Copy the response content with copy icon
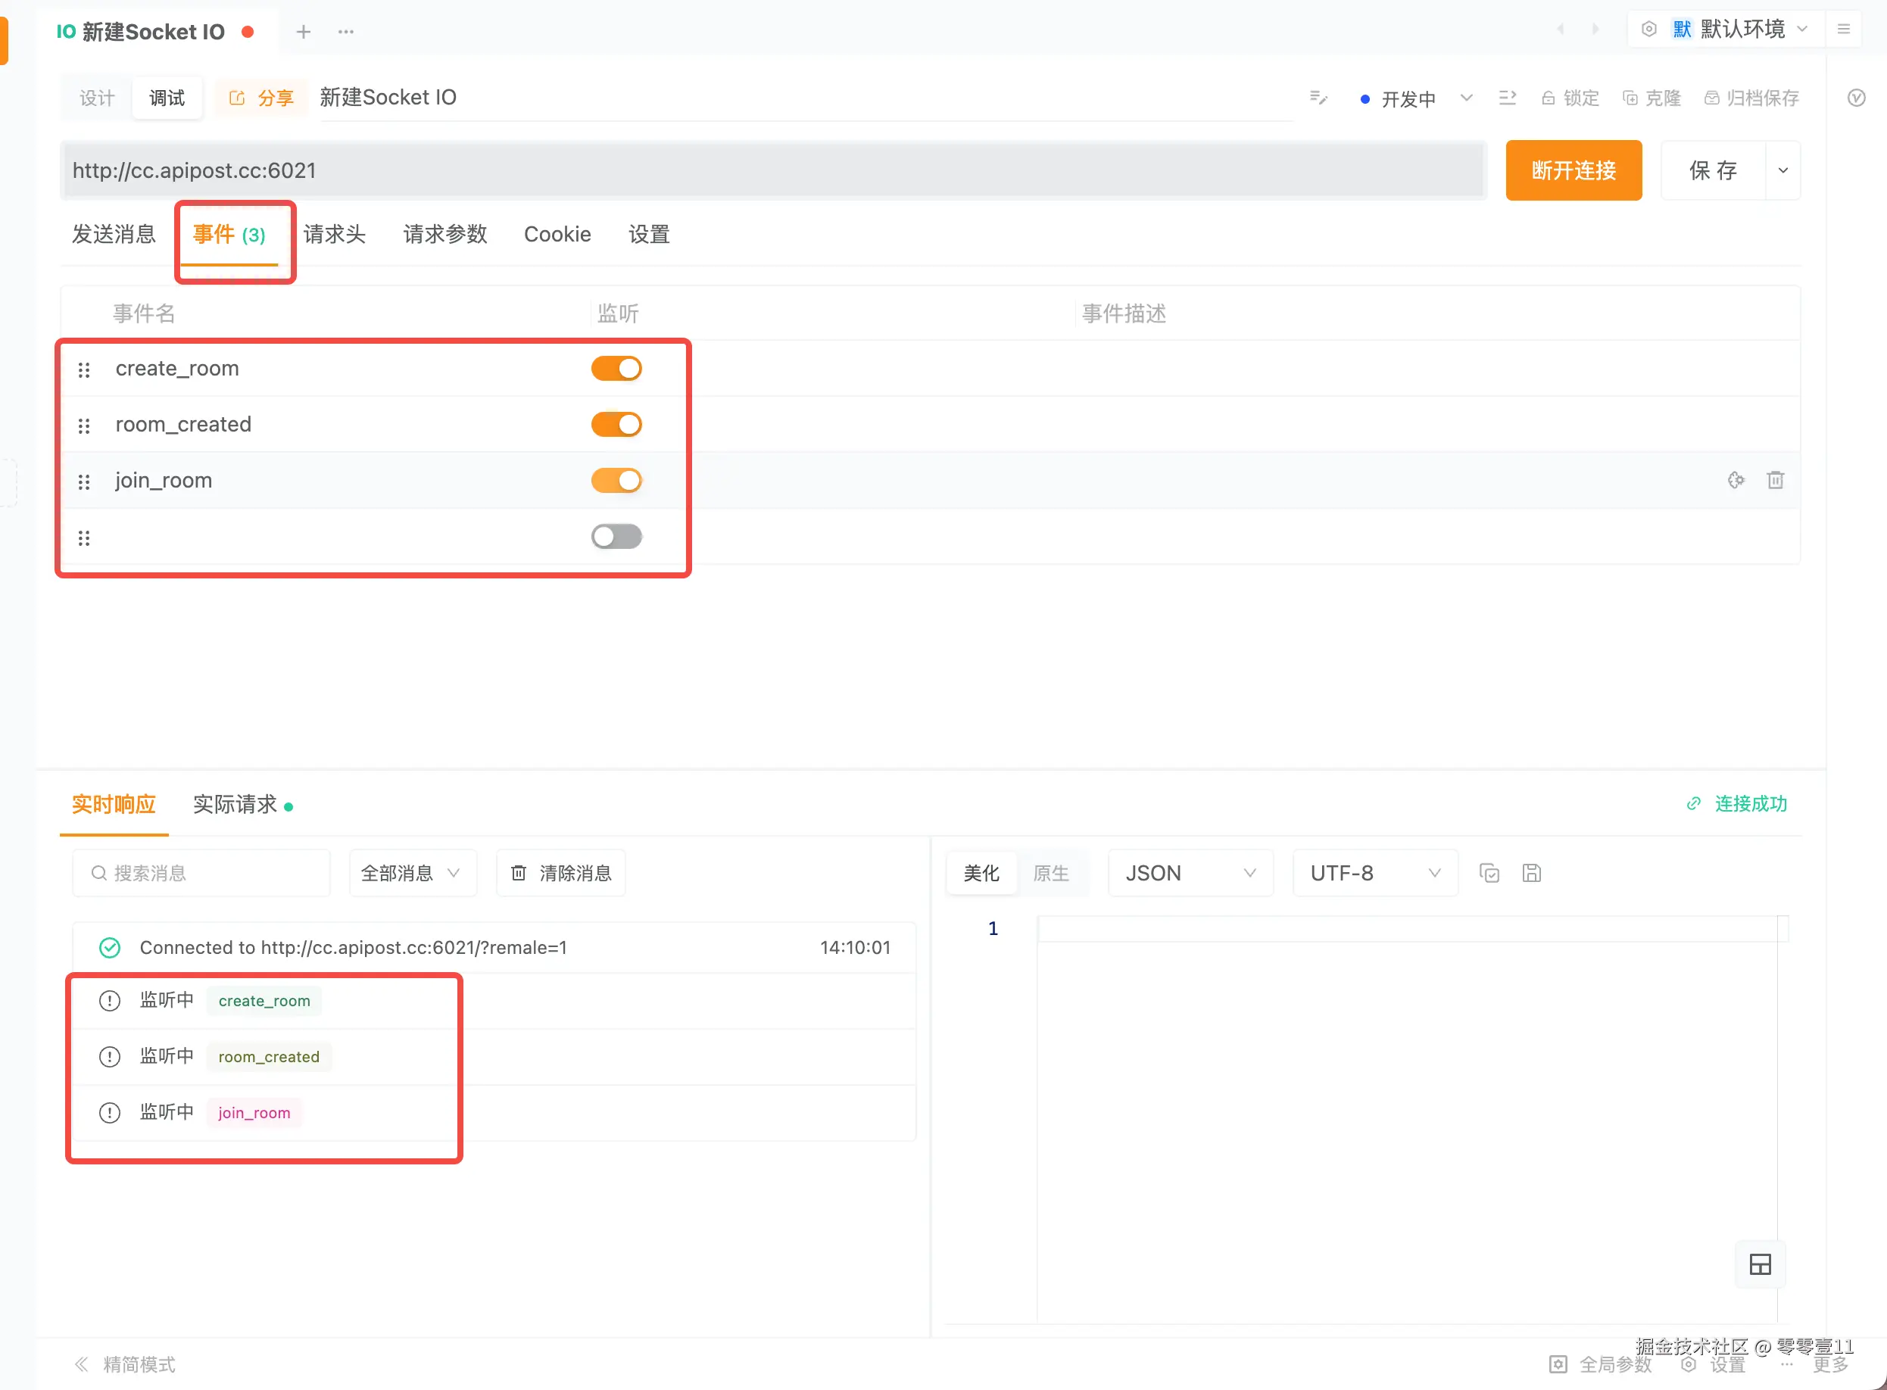This screenshot has height=1390, width=1887. (1489, 874)
